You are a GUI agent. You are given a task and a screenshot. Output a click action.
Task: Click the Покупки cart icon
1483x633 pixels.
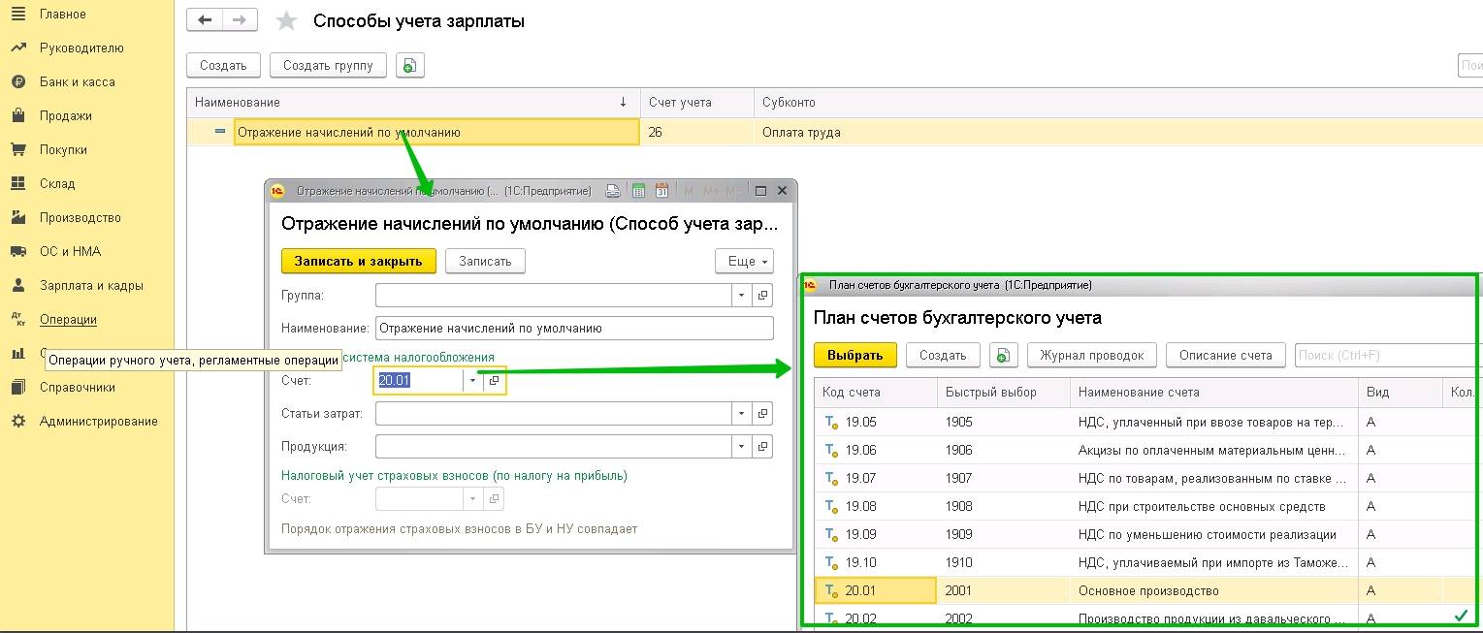(17, 149)
